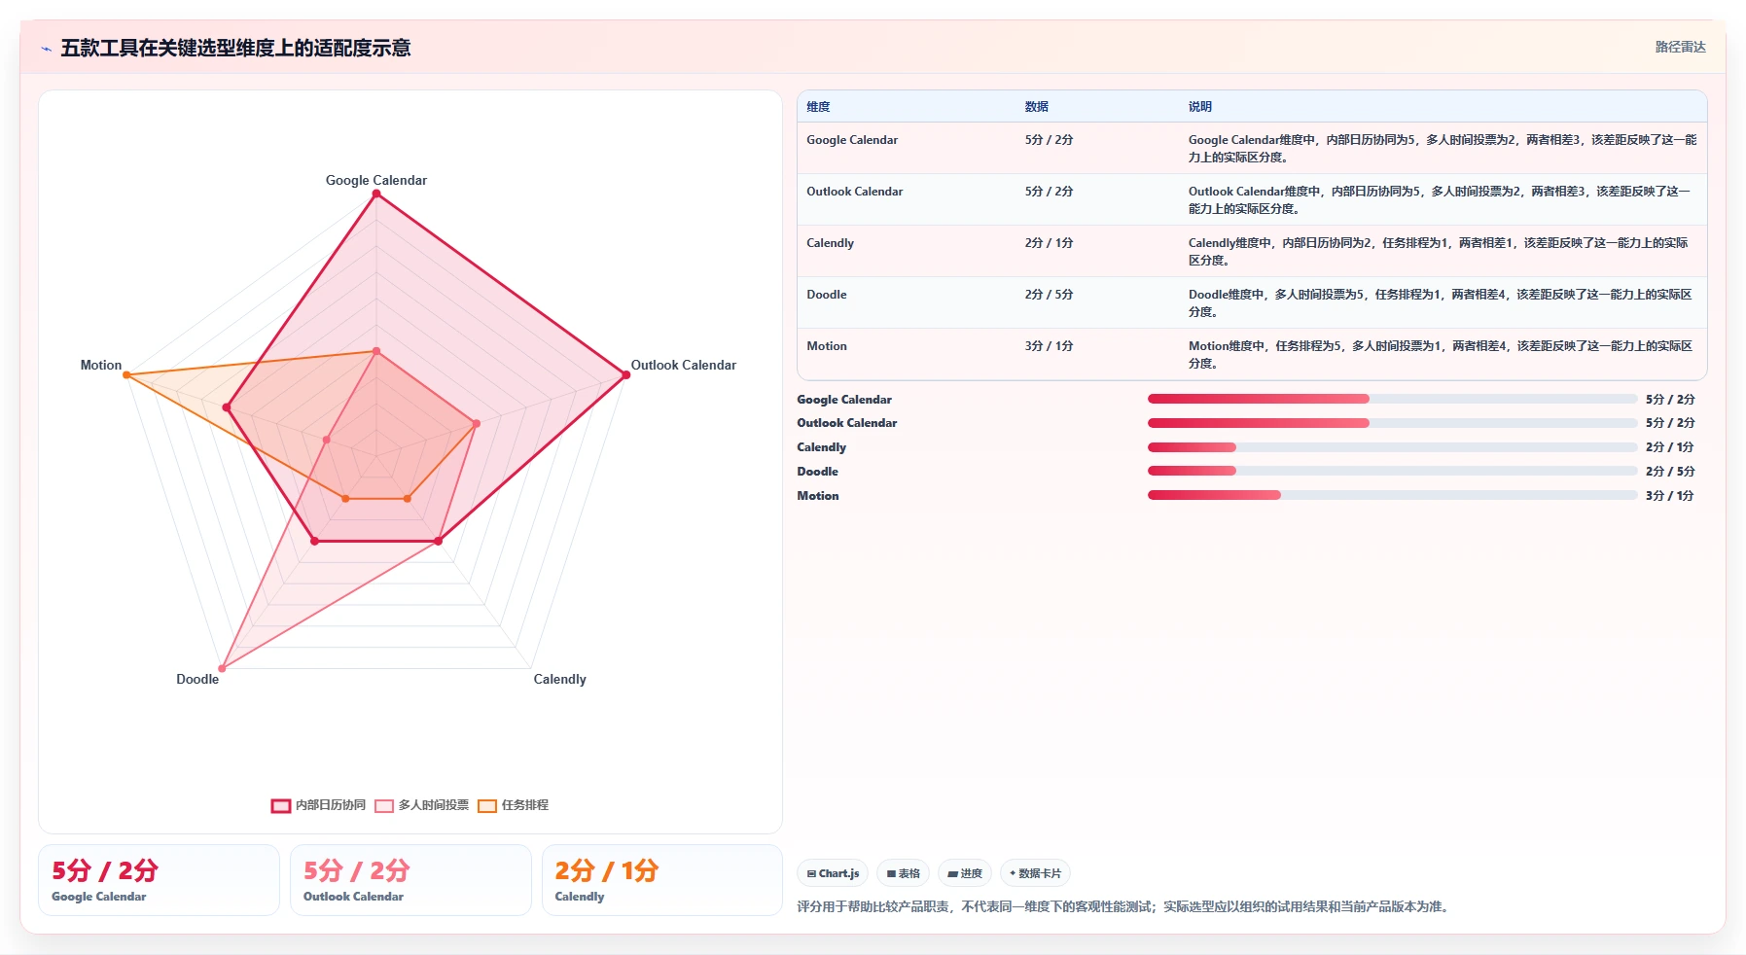Click the 数据 column header
This screenshot has height=955, width=1746.
click(x=1036, y=107)
